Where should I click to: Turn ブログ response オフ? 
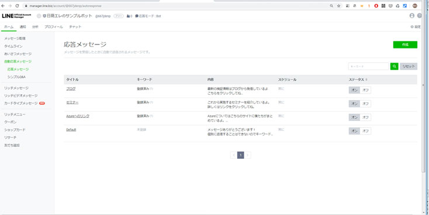click(365, 90)
